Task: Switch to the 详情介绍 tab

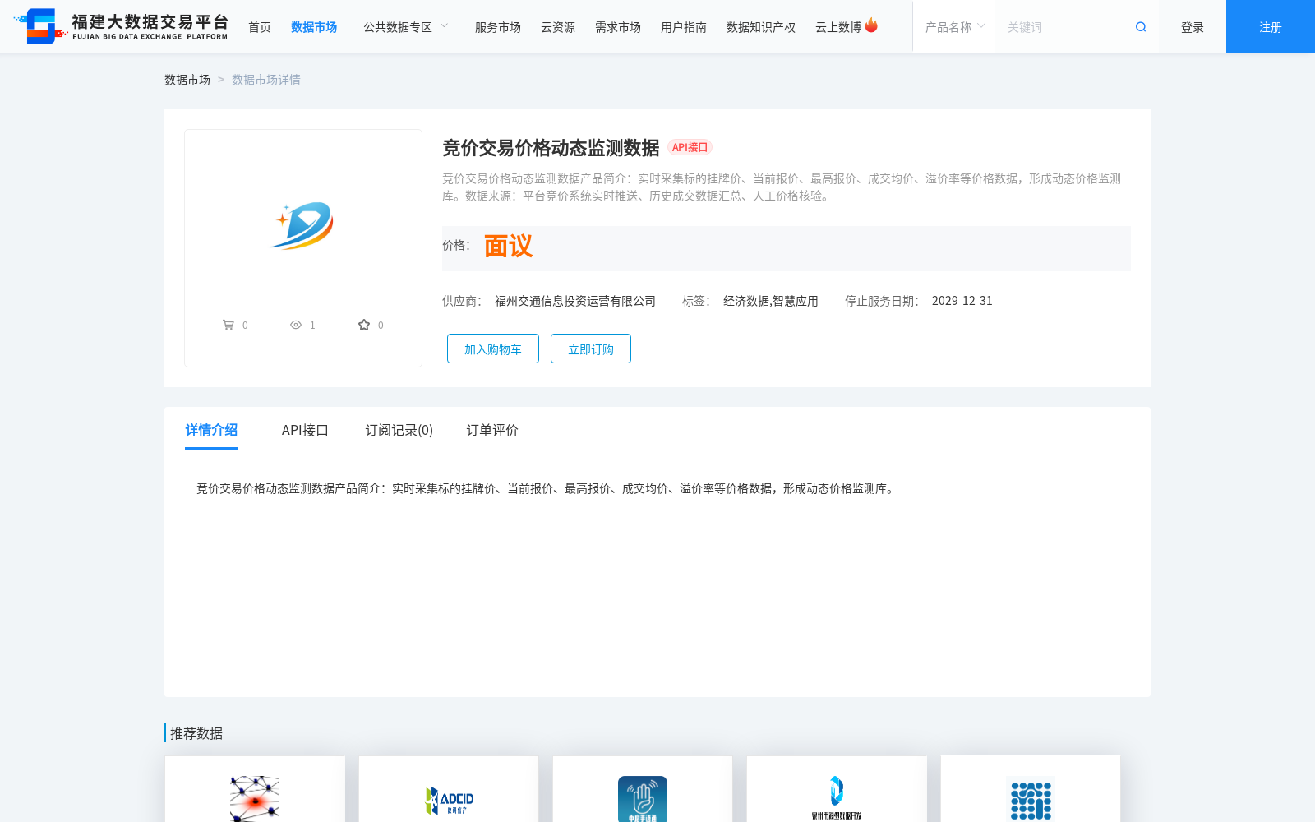Action: point(211,430)
